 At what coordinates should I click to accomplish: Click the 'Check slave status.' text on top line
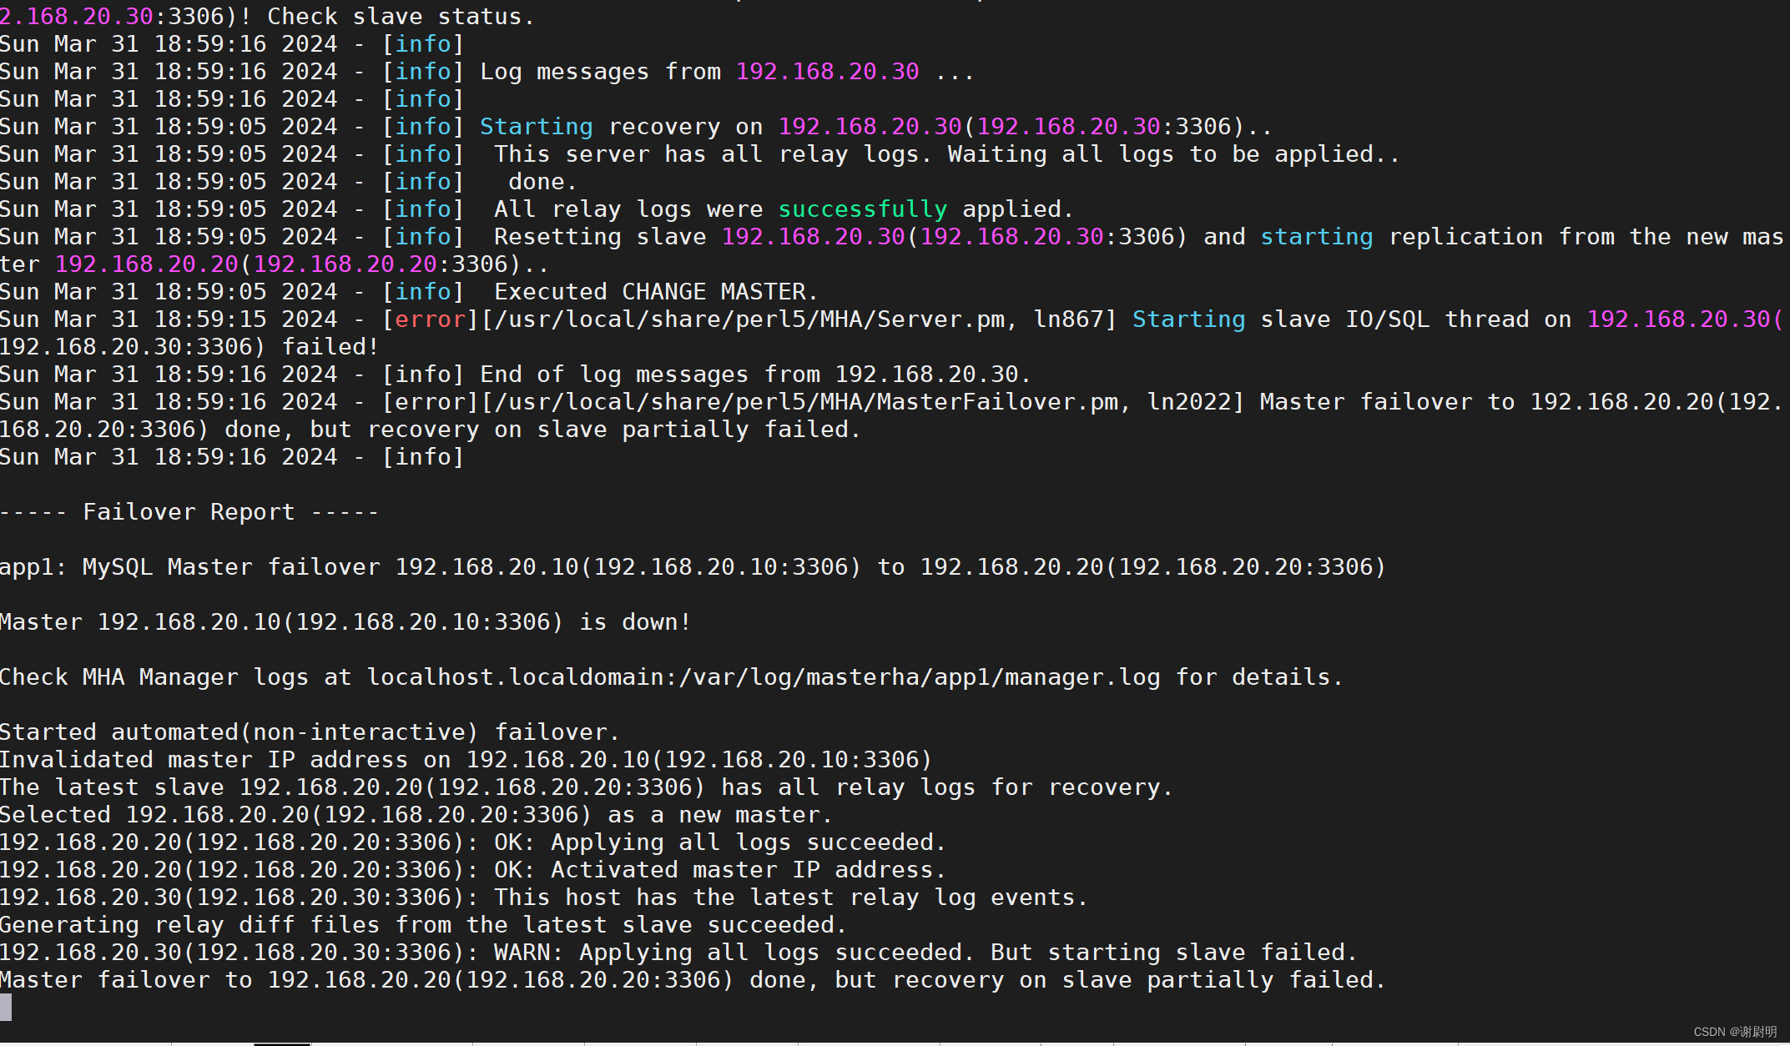pyautogui.click(x=401, y=16)
